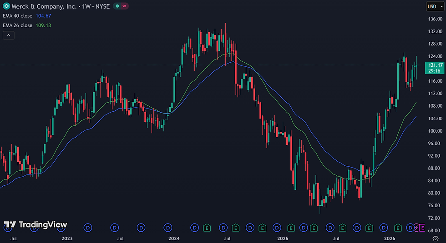Select the EMA 40 close legend
Screen dimensions: 446x243
click(x=18, y=16)
